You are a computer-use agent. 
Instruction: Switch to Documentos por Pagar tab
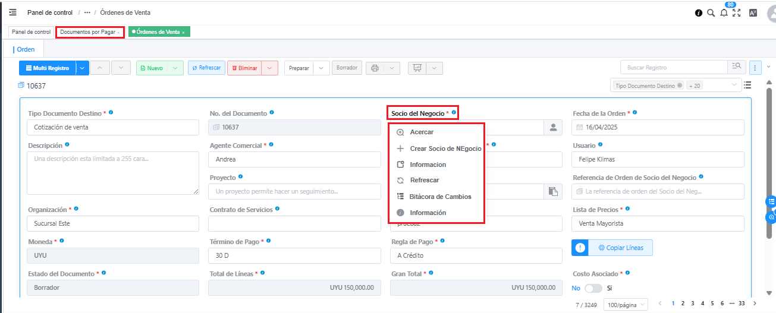pyautogui.click(x=89, y=32)
